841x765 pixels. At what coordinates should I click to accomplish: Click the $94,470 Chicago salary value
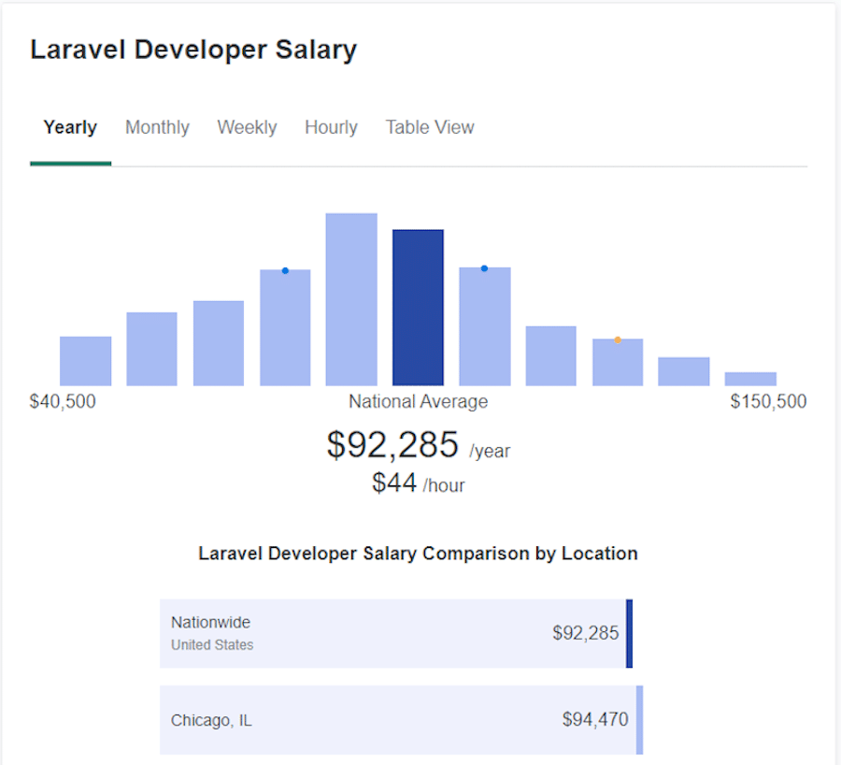(x=595, y=720)
